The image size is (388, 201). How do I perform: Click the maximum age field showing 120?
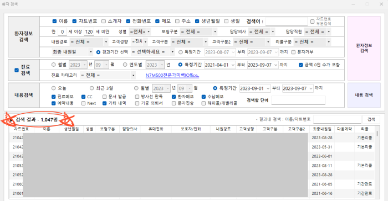pos(89,31)
